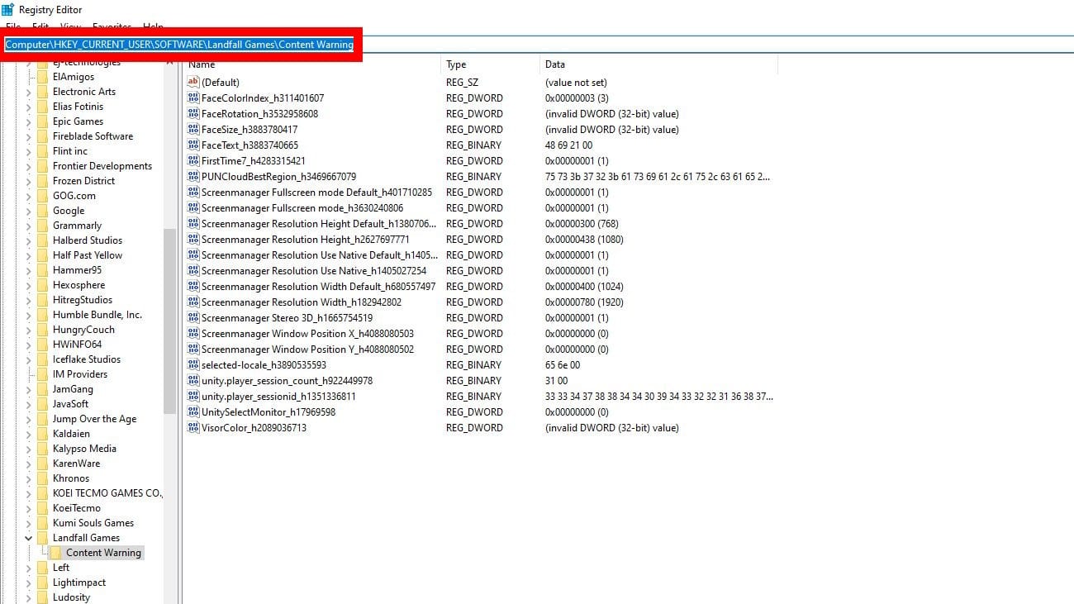1074x604 pixels.
Task: Select the Elias Fotinis key
Action: pos(78,107)
